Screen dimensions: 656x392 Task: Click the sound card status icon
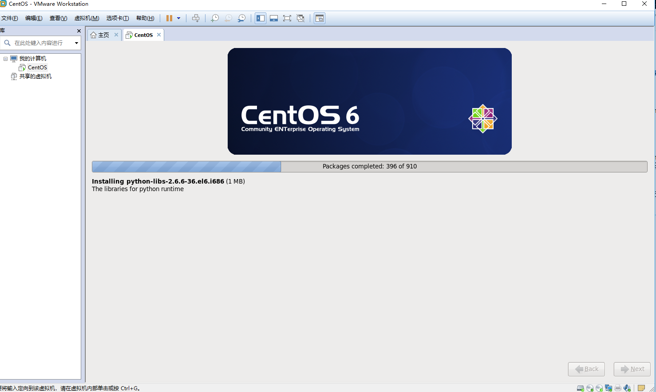tap(627, 388)
